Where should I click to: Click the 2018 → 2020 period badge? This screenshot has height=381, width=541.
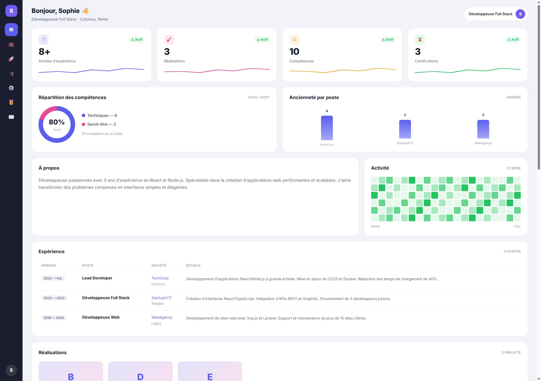pos(54,318)
